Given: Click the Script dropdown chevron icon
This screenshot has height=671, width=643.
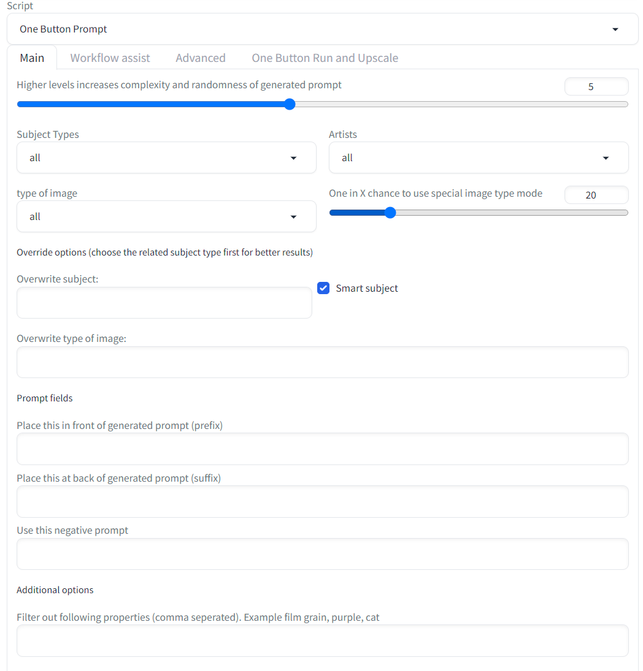Looking at the screenshot, I should tap(615, 29).
